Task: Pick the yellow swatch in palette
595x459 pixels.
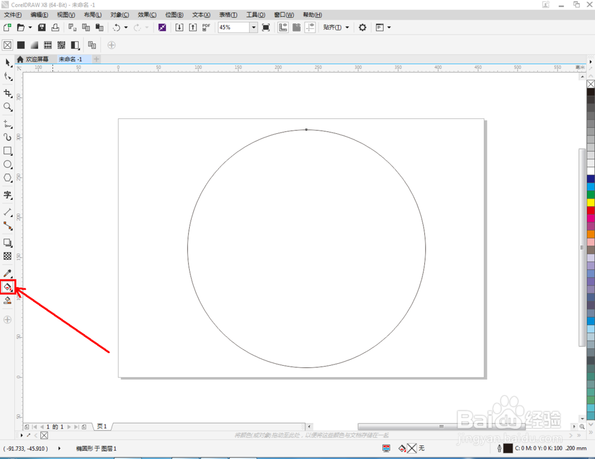Action: tap(591, 202)
